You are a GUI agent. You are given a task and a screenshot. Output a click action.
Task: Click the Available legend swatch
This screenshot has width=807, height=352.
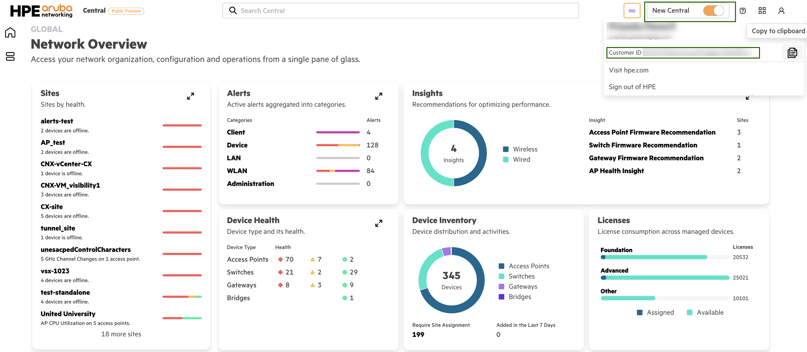point(690,312)
